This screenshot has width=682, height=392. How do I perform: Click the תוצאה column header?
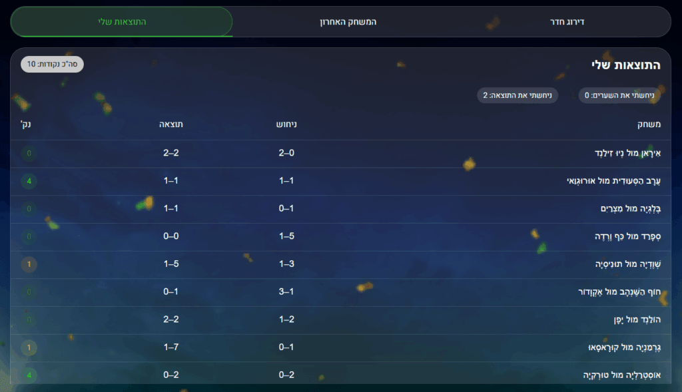171,124
